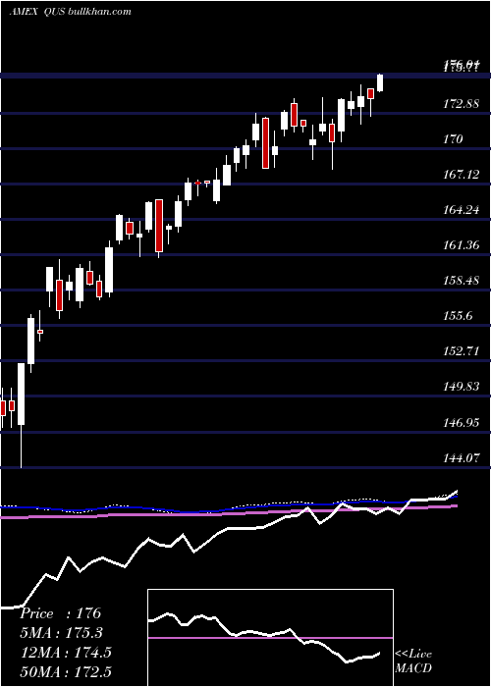Select the 161.36 price axis label
Image resolution: width=491 pixels, height=687 pixels.
(x=462, y=245)
